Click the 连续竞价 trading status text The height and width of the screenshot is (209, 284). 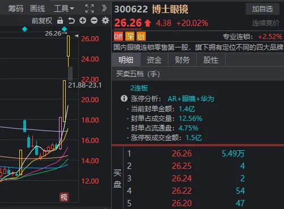point(266,23)
